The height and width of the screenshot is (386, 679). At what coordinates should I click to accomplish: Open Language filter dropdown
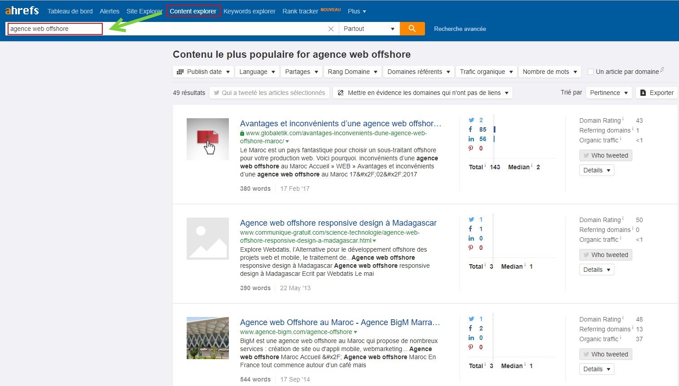point(258,72)
